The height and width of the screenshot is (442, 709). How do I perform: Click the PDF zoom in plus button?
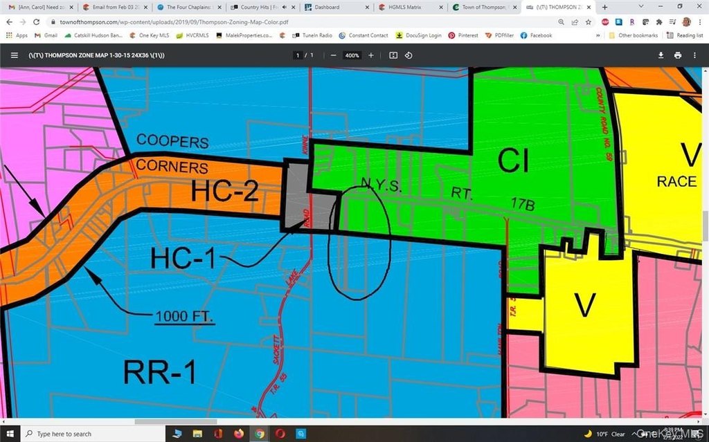coord(371,55)
